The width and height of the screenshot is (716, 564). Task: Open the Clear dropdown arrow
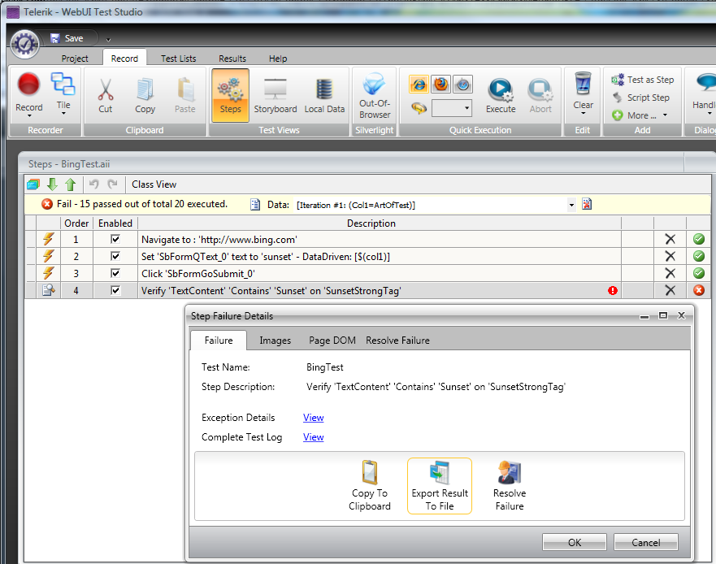(x=583, y=113)
